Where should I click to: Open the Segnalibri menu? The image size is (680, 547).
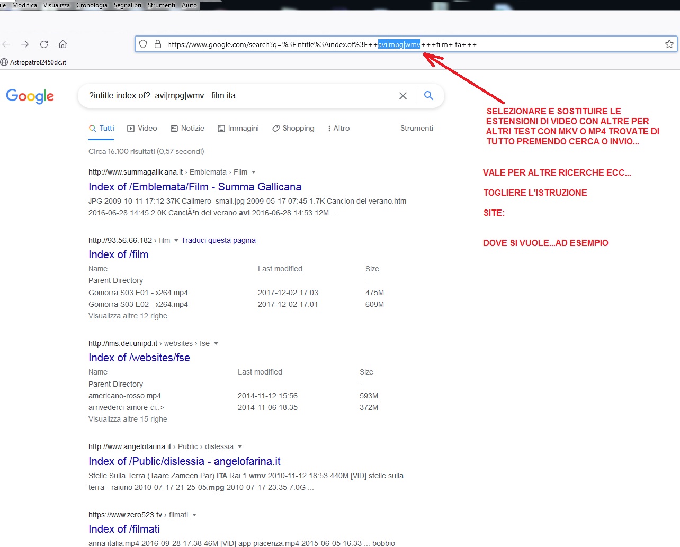pos(128,5)
